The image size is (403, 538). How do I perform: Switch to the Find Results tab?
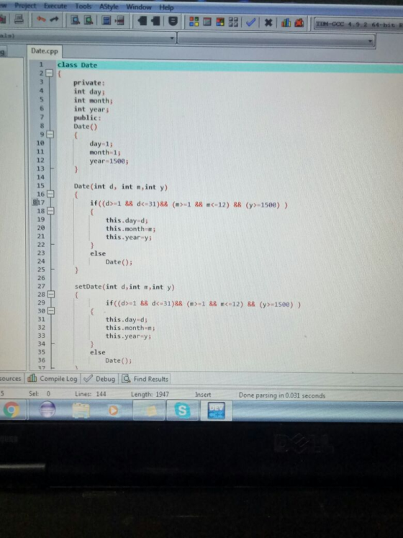(145, 379)
